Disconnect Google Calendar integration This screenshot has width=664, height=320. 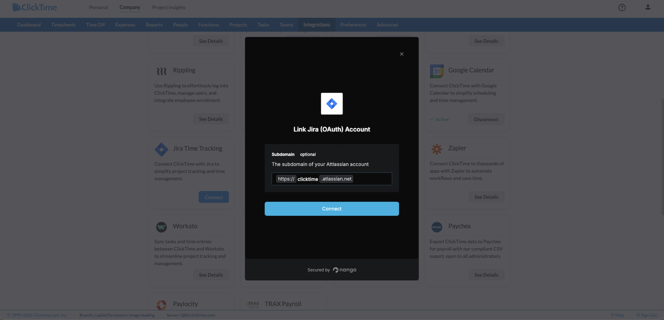[x=486, y=119]
